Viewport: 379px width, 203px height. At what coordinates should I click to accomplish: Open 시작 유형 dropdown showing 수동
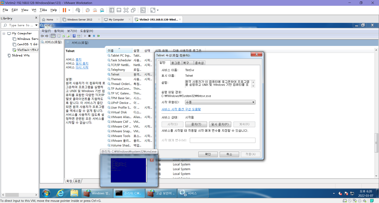[x=220, y=102]
